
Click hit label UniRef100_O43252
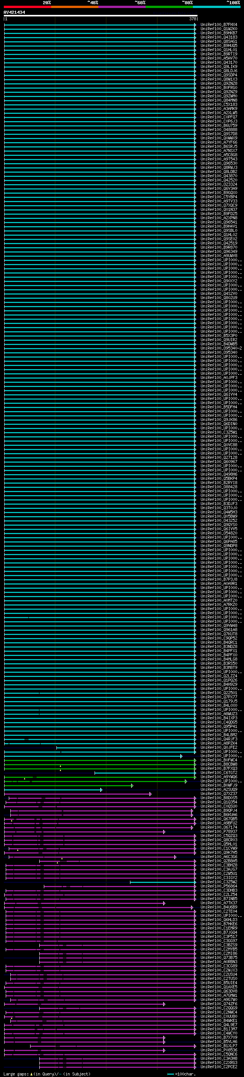(x=219, y=520)
